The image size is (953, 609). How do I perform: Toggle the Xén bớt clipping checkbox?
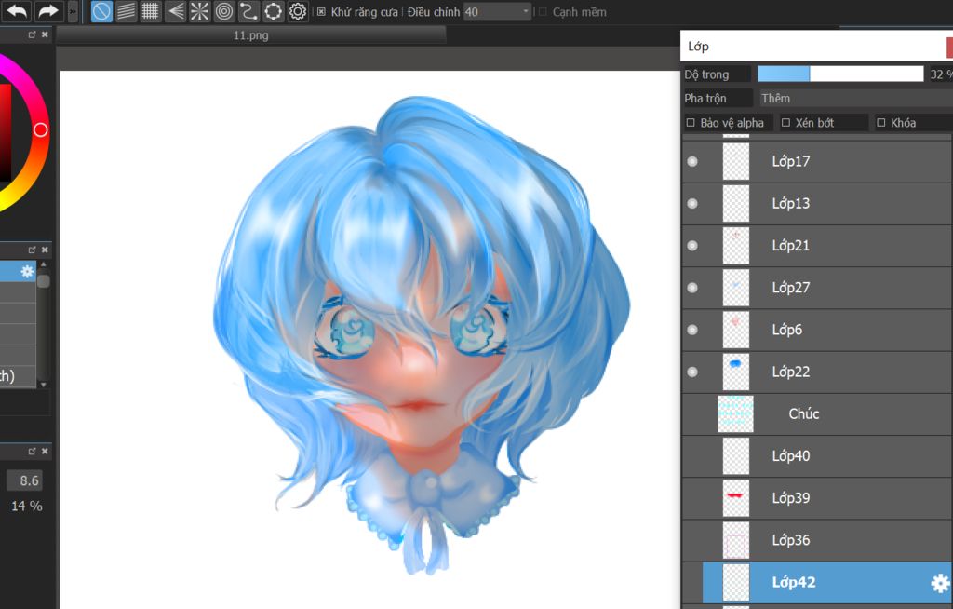pyautogui.click(x=785, y=123)
